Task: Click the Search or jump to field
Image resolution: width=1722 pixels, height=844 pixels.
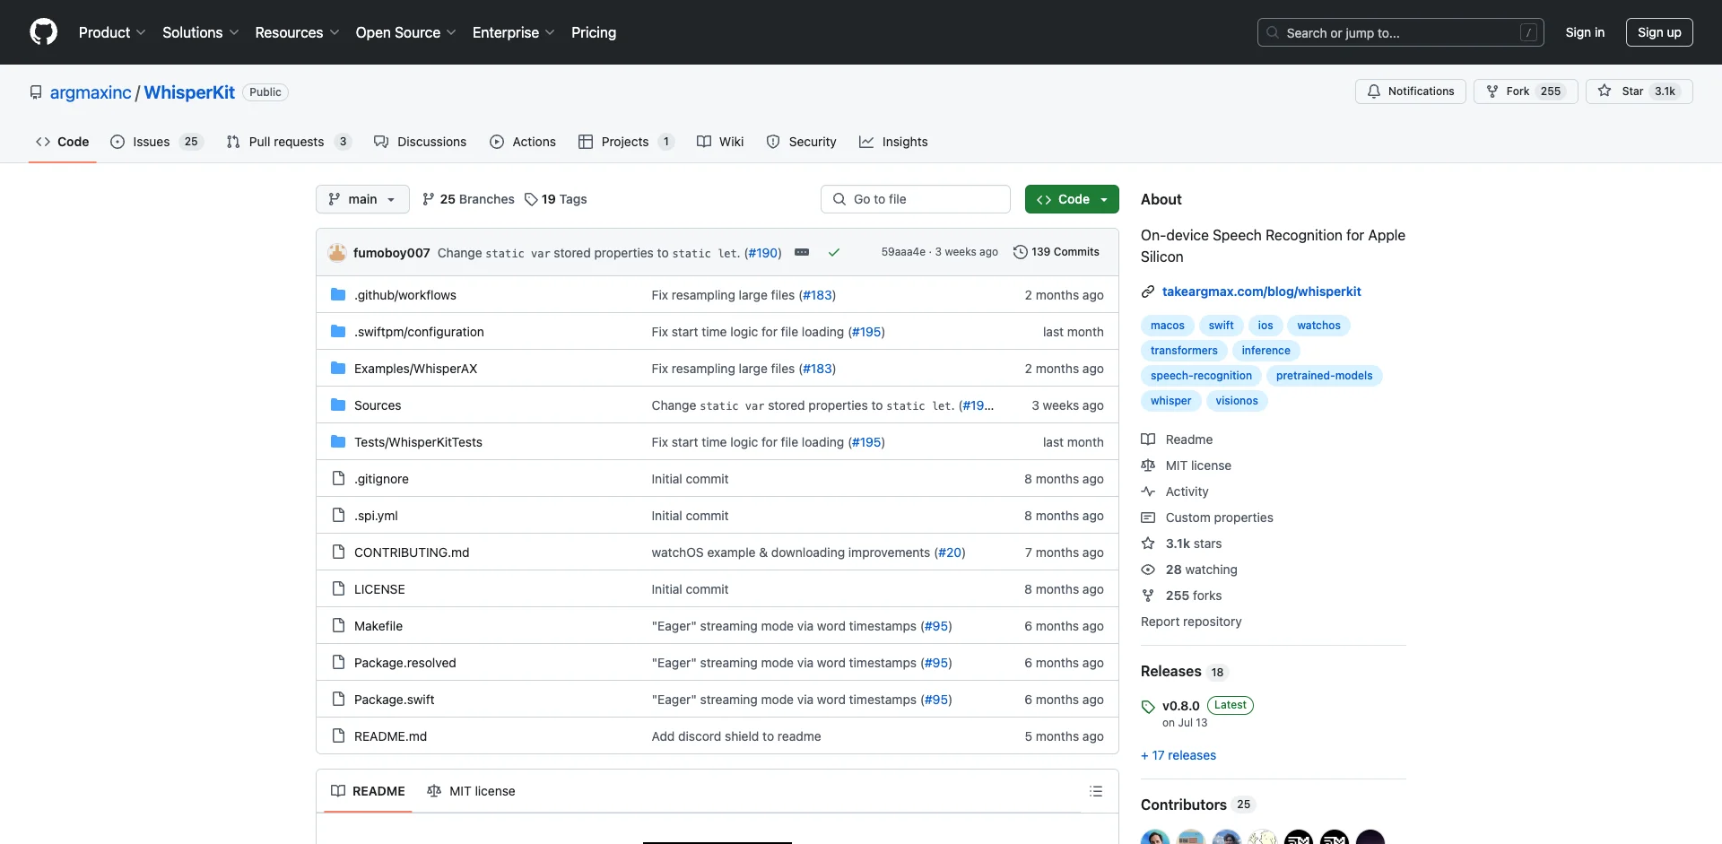Action: coord(1401,32)
